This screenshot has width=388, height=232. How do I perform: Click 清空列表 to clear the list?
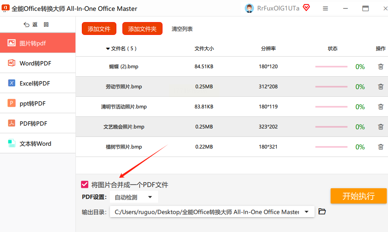tap(182, 29)
